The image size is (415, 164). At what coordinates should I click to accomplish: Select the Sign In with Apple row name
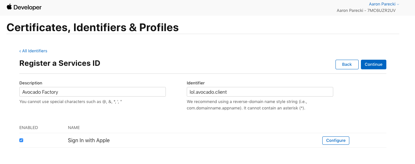(x=89, y=140)
